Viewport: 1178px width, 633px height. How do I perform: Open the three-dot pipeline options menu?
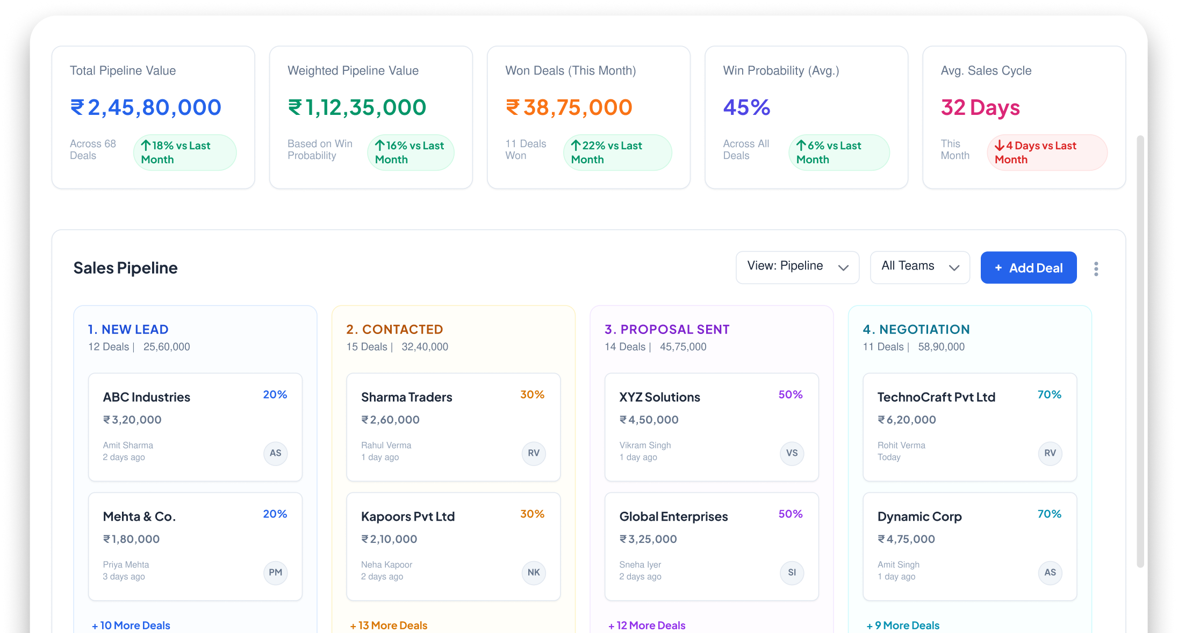click(1096, 268)
